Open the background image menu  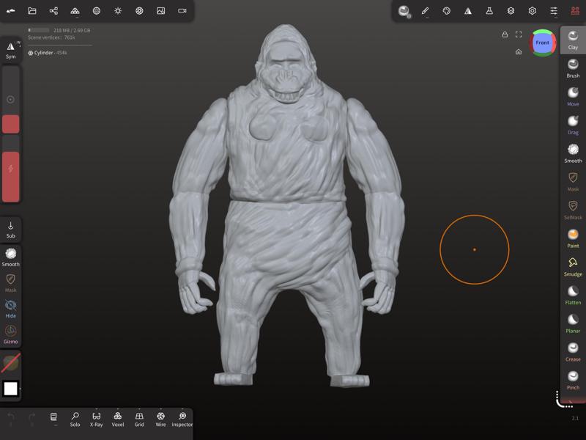click(x=160, y=11)
